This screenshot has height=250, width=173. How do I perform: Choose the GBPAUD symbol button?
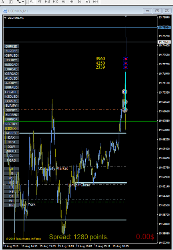12,92
